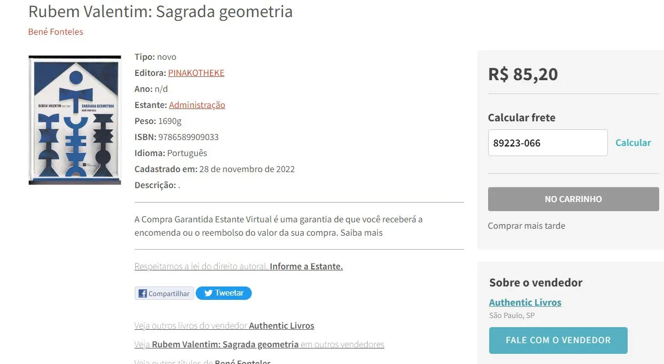Open the PINAKOTHEKE publisher link
This screenshot has width=664, height=364.
pos(196,73)
